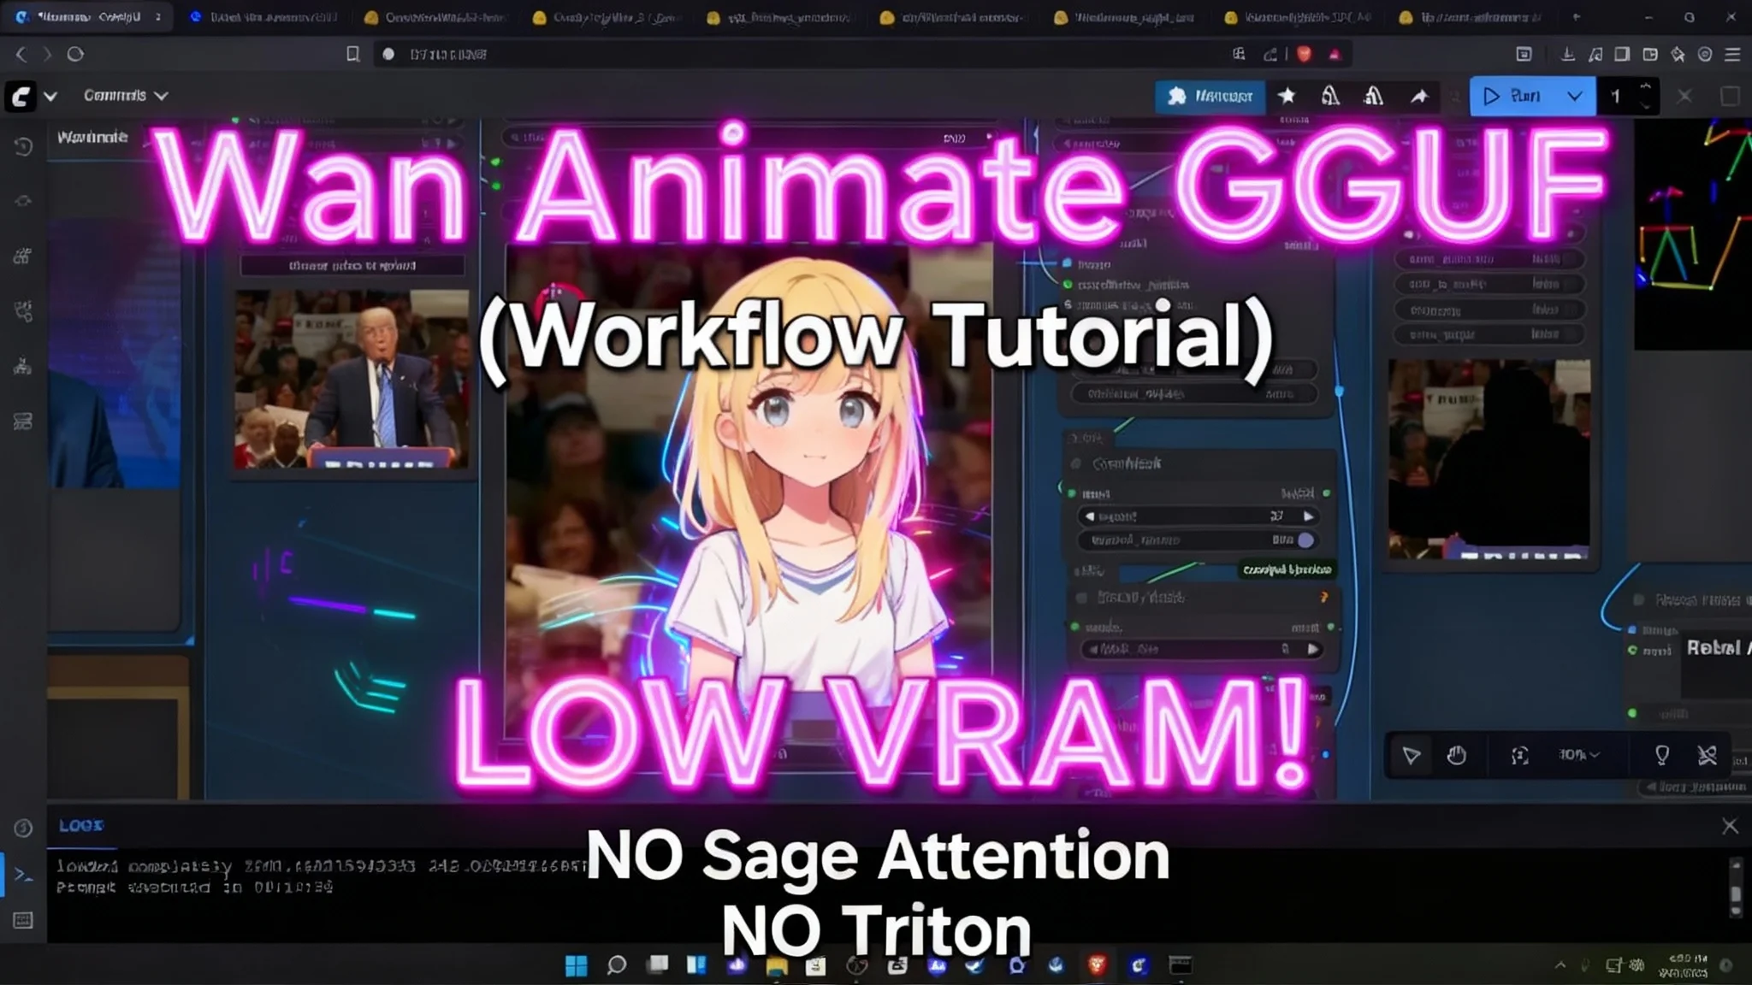1752x985 pixels.
Task: Click the ComfyUI logo icon
Action: [x=21, y=96]
